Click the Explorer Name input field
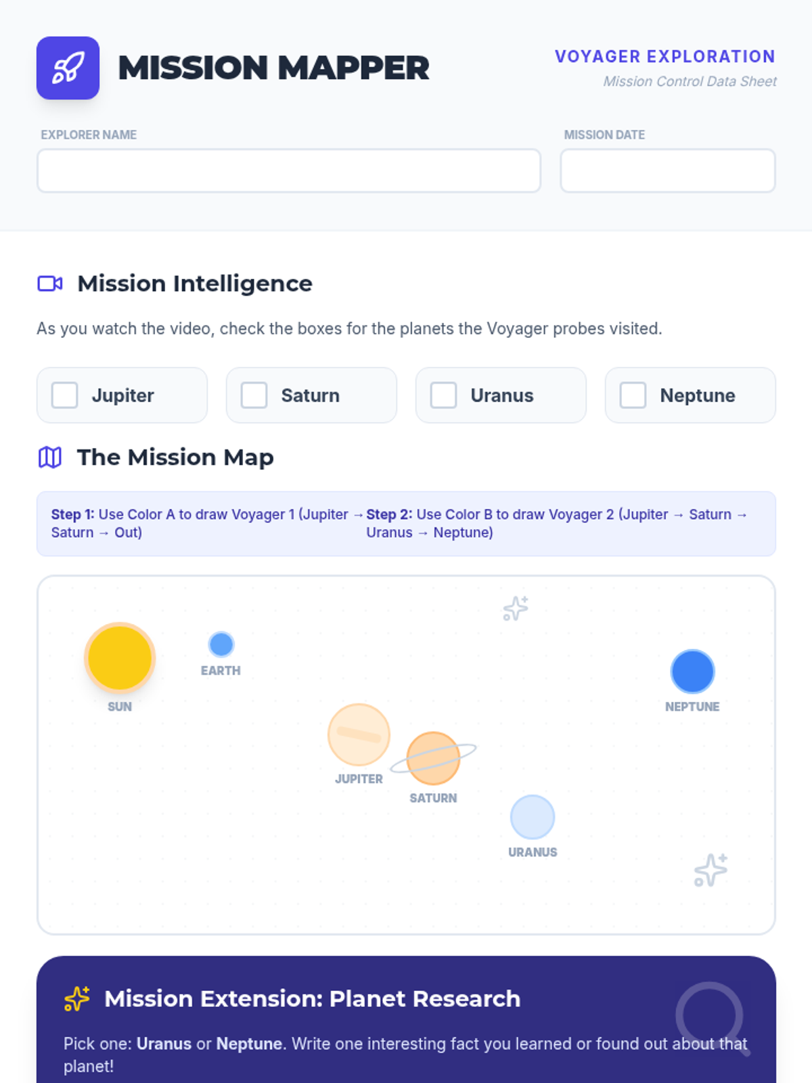Screen dimensions: 812x1083 coord(289,171)
